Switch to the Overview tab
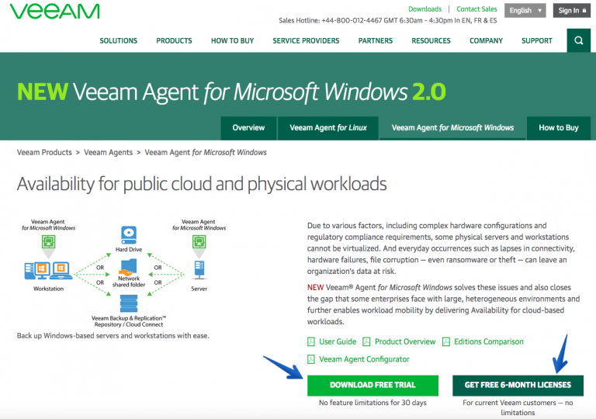 [x=248, y=128]
